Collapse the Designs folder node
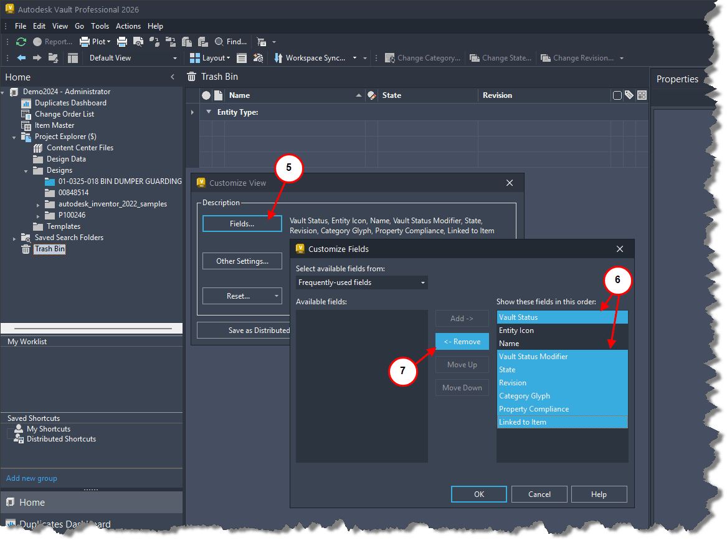 click(26, 171)
